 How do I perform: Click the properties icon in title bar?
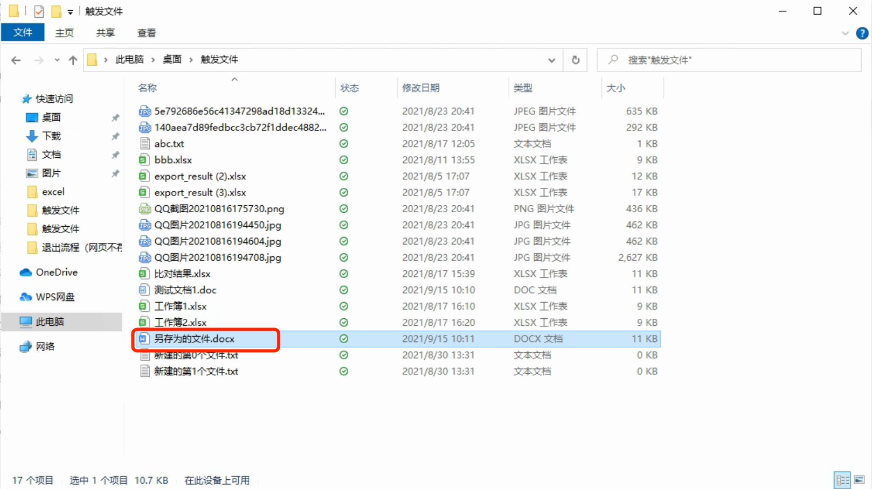click(x=39, y=11)
